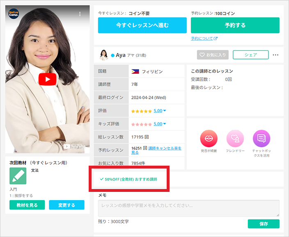Image resolution: width=289 pixels, height=237 pixels.
Task: Open the 予約について link
Action: 204,39
